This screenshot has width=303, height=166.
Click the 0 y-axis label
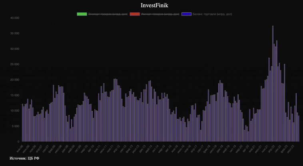(x=18, y=142)
